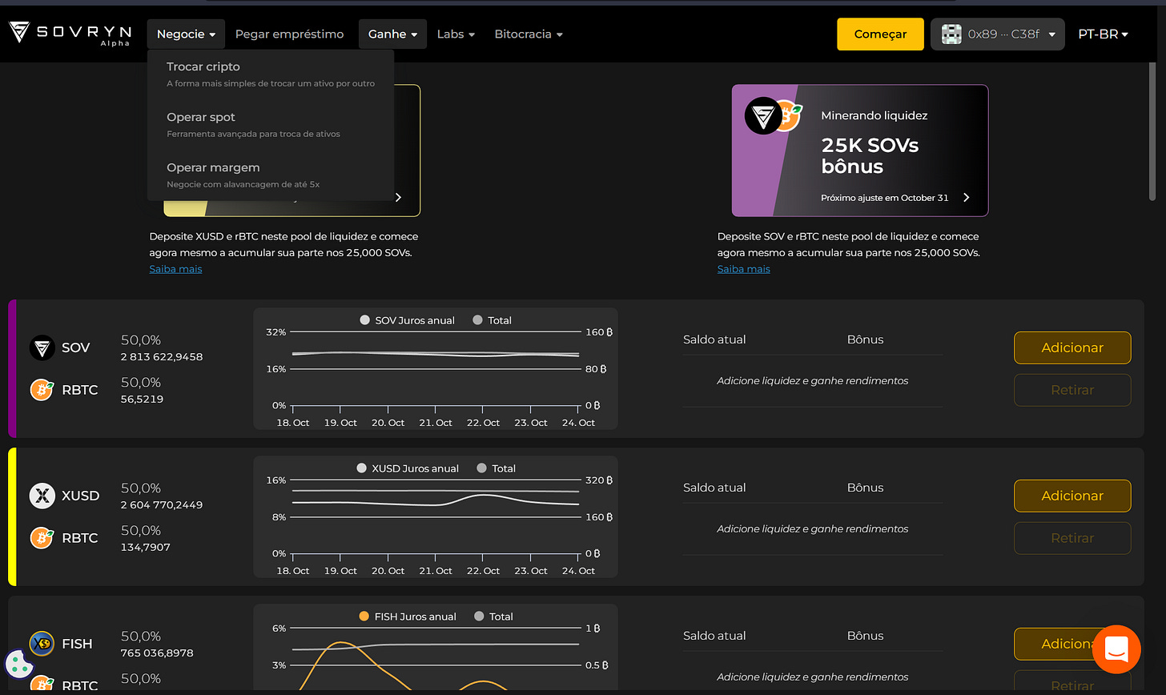The height and width of the screenshot is (695, 1166).
Task: Click the Sovryn Alpha logo
Action: pos(70,33)
